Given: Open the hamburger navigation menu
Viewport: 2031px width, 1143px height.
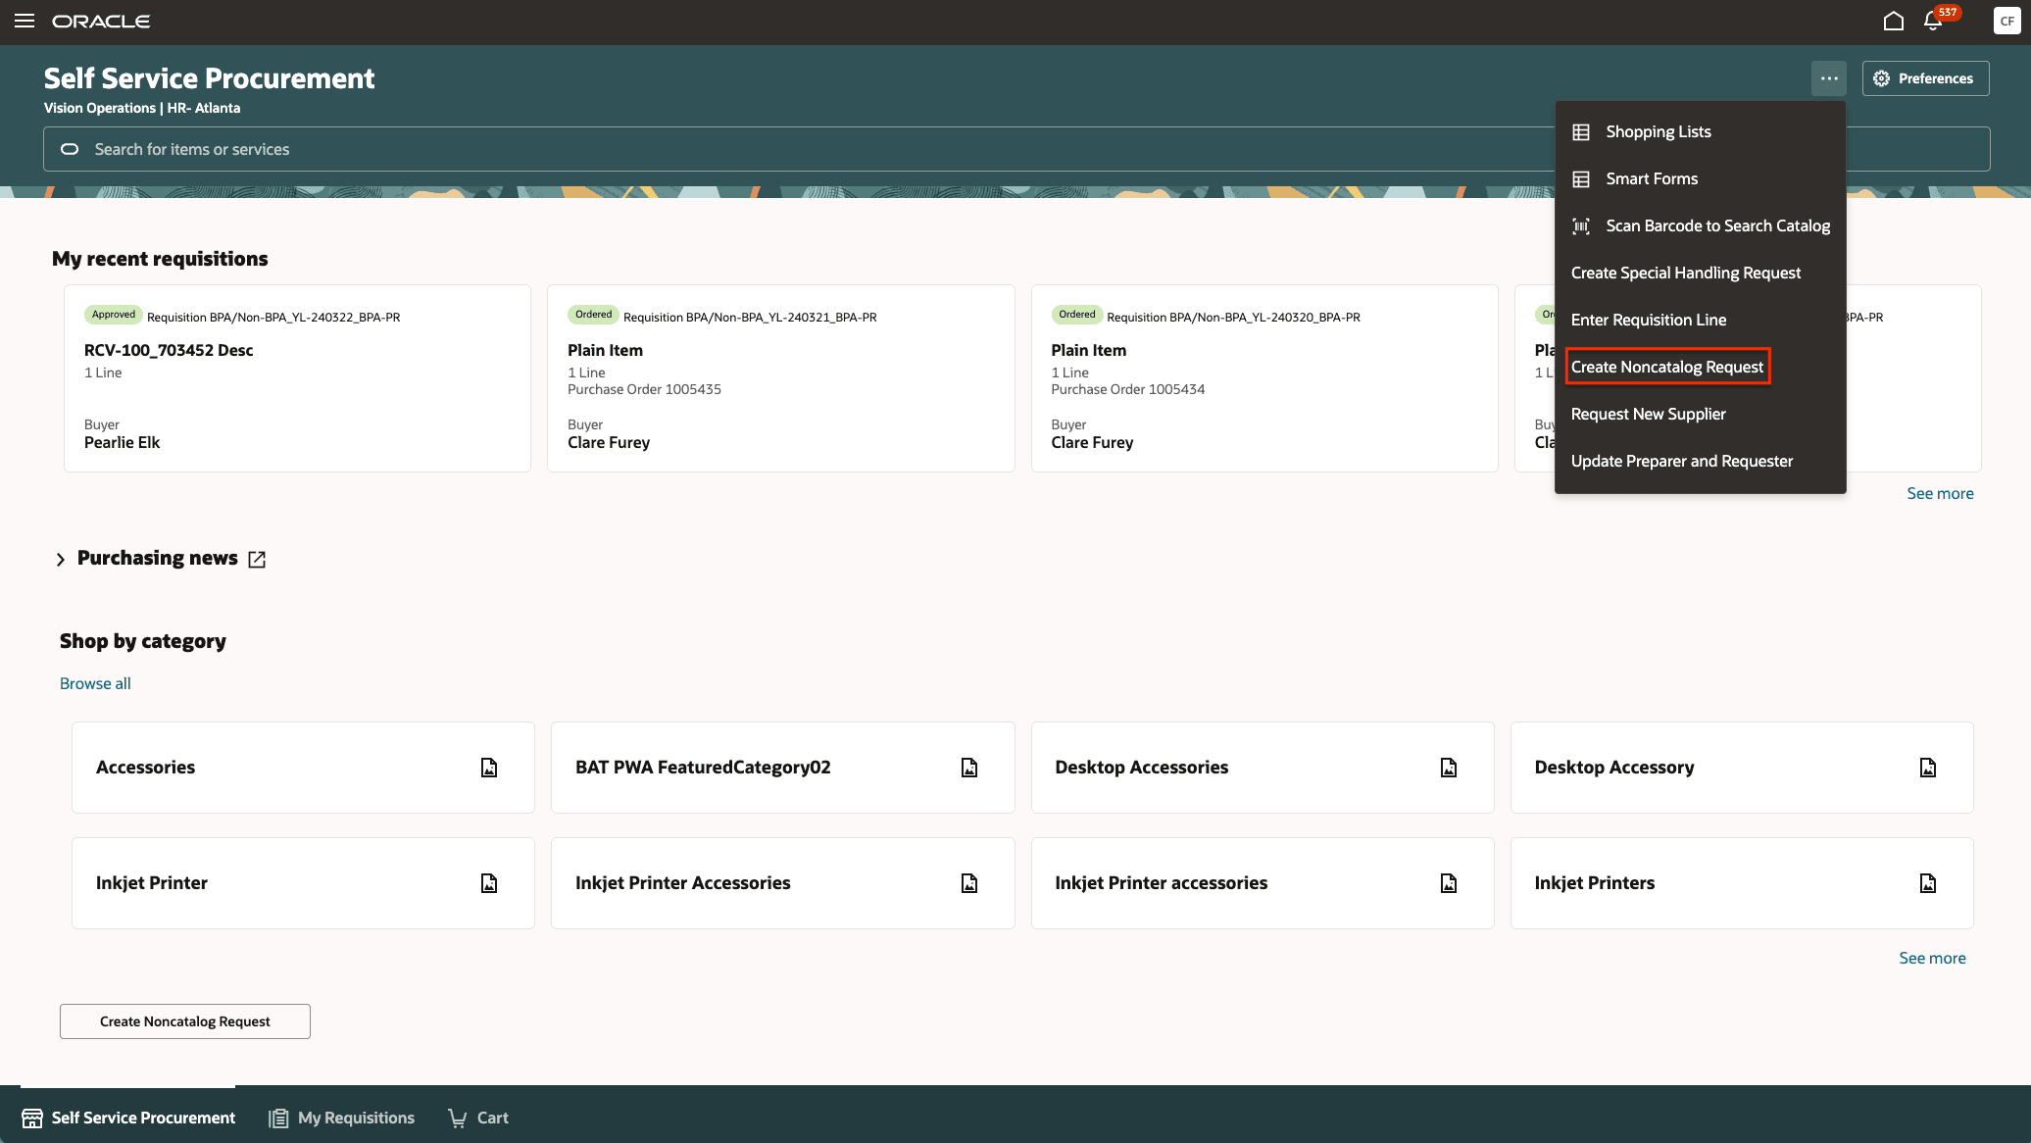Looking at the screenshot, I should pyautogui.click(x=25, y=21).
